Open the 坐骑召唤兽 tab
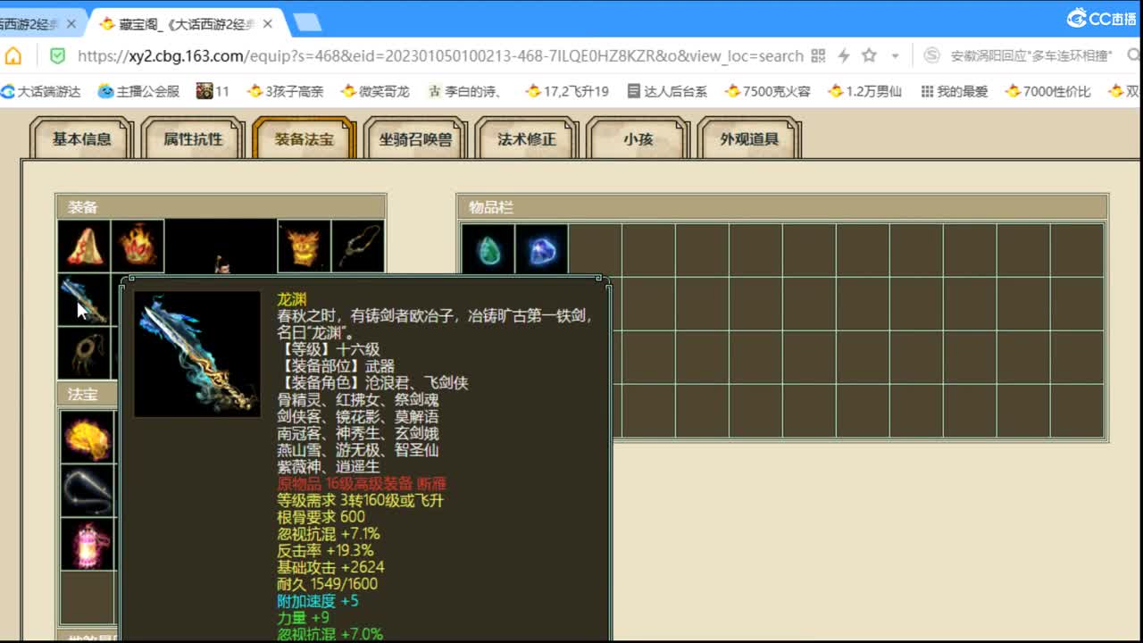Screen dimensions: 1143x643 (x=415, y=138)
